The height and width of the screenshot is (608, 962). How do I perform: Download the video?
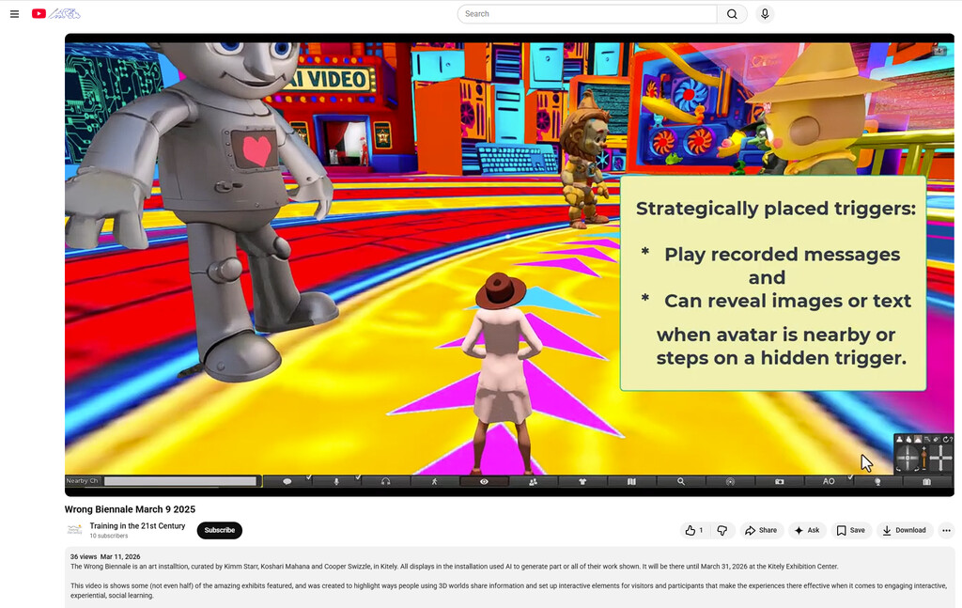click(903, 530)
